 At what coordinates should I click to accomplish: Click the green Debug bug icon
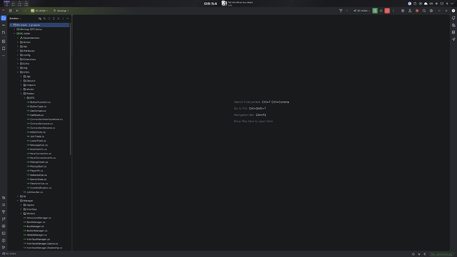coord(381,11)
